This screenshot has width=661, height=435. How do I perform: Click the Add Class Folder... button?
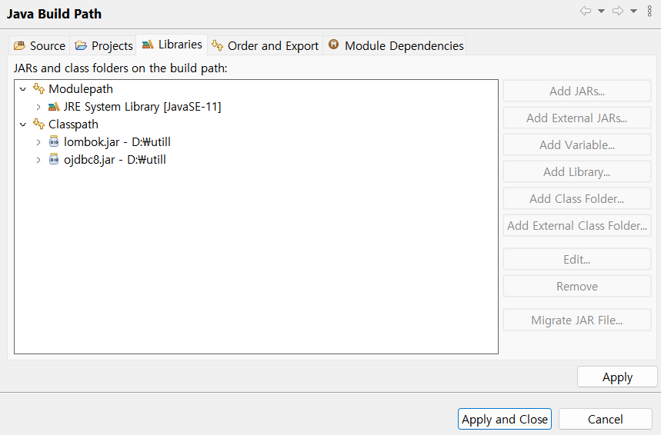(x=576, y=199)
